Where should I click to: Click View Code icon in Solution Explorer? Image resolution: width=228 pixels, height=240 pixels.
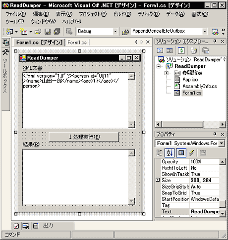coord(160,50)
